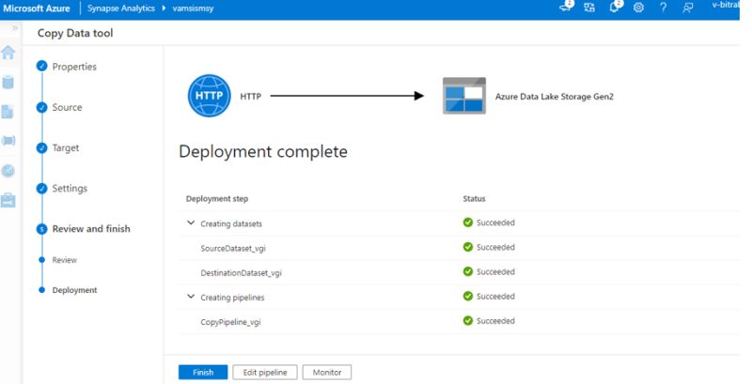Click the Creating pipelines label

pyautogui.click(x=232, y=298)
